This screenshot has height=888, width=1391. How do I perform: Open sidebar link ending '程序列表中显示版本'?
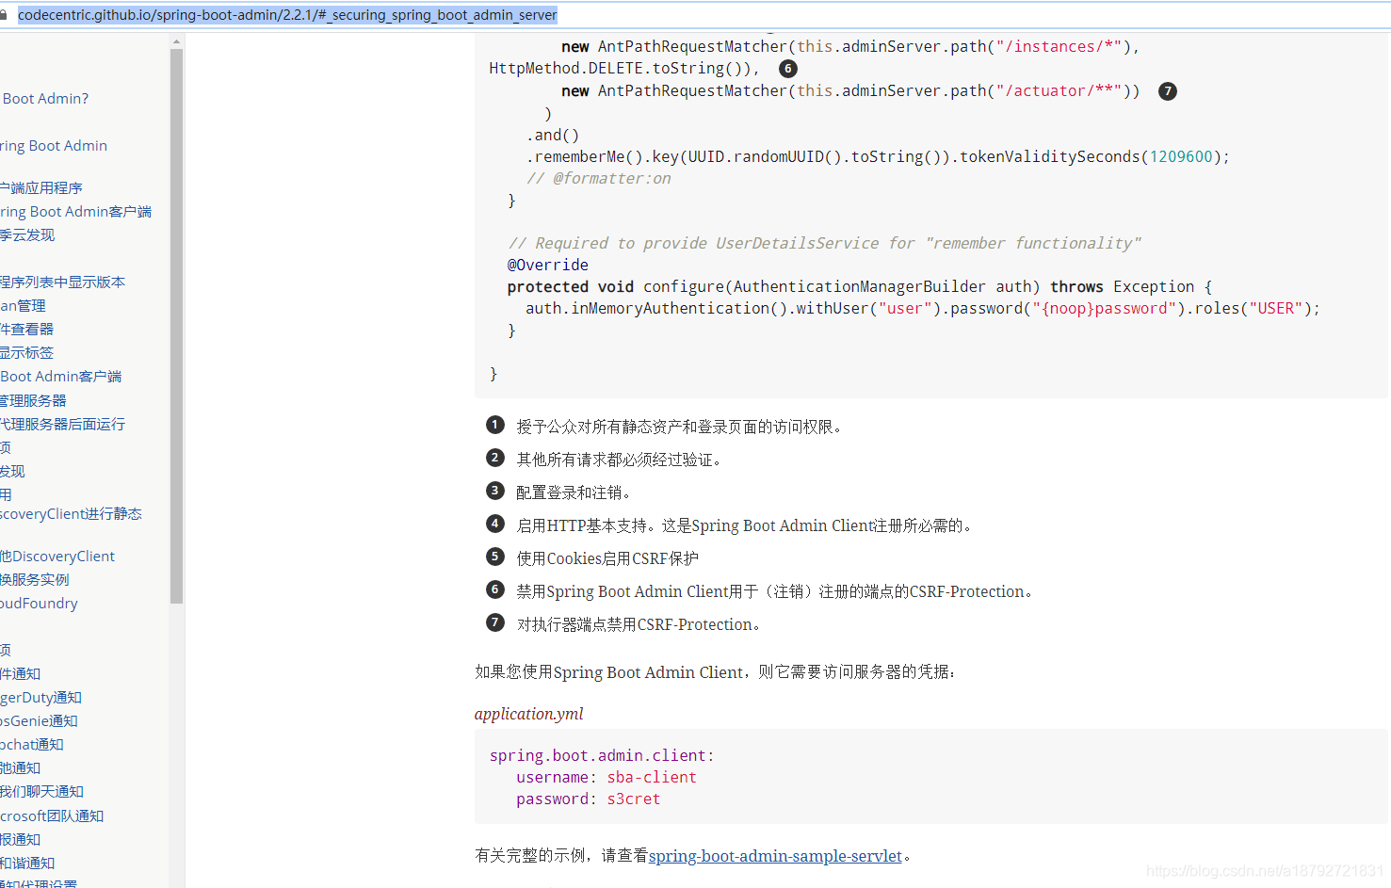coord(62,283)
